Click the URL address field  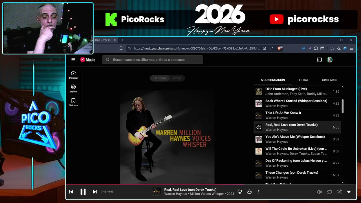[197, 48]
